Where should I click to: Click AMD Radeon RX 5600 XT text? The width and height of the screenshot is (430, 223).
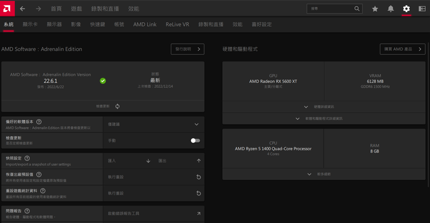(273, 81)
